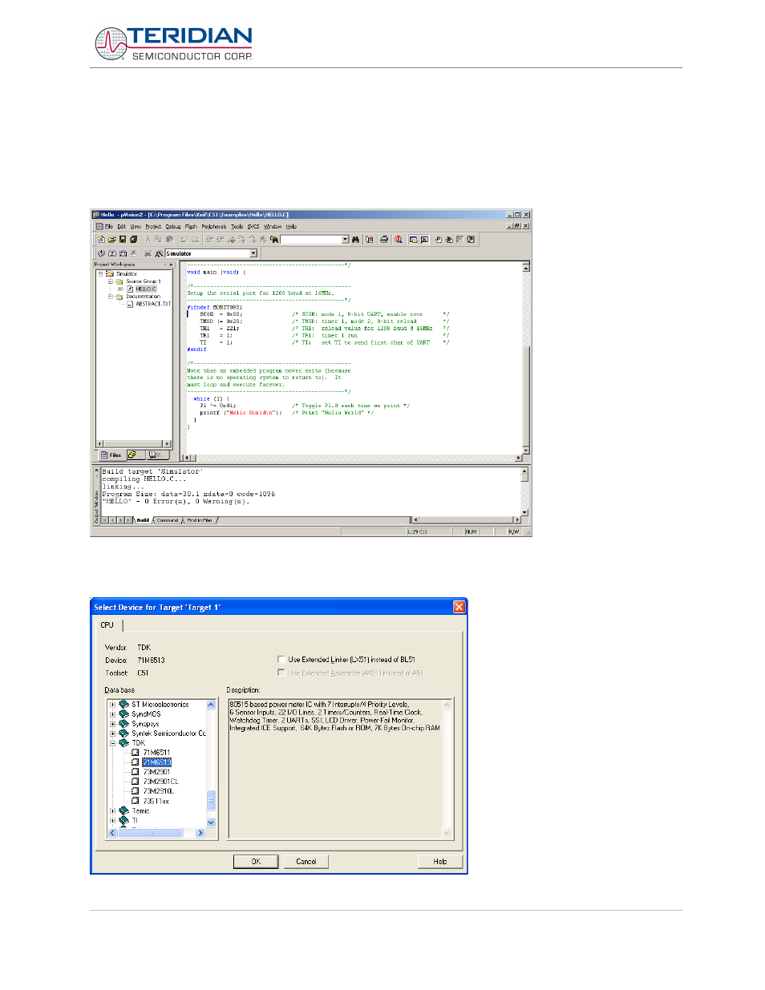Open the File menu

(x=108, y=227)
